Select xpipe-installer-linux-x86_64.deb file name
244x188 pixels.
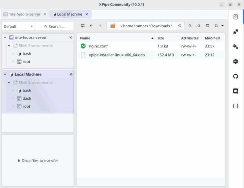(117, 55)
